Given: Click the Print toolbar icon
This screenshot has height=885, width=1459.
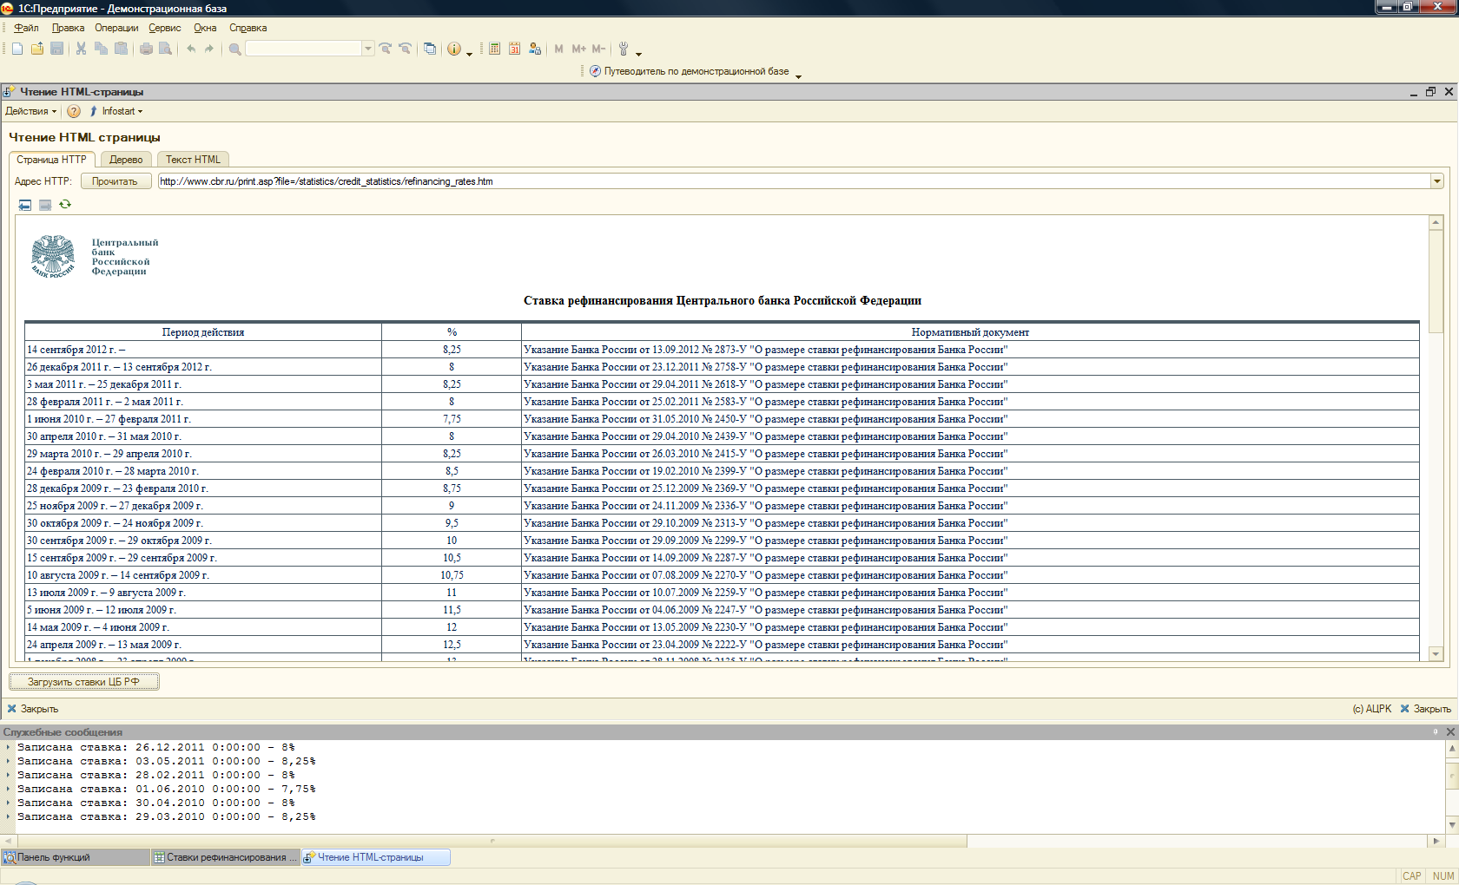Looking at the screenshot, I should tap(146, 49).
